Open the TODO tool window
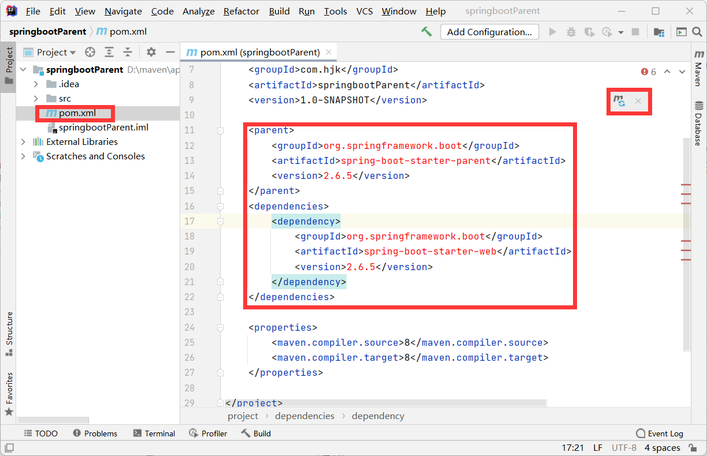The width and height of the screenshot is (707, 456). [40, 433]
